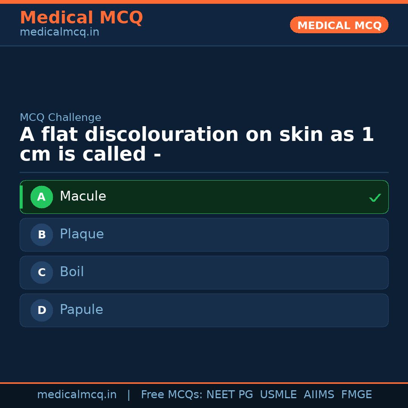Open the NEET PG section in footer
408x408 pixels.
(229, 394)
